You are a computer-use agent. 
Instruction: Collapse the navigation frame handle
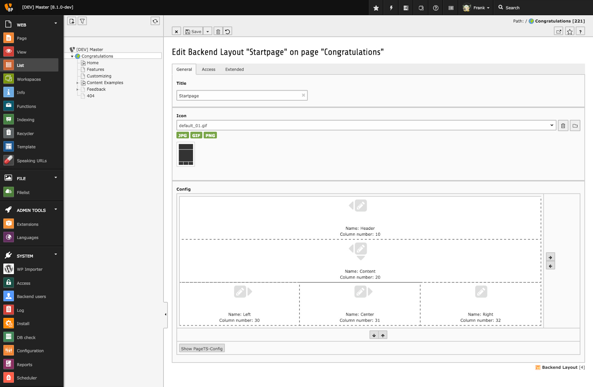(x=165, y=315)
